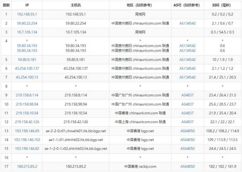Select time value 10 / 1.9 / 1.9

click(x=222, y=60)
